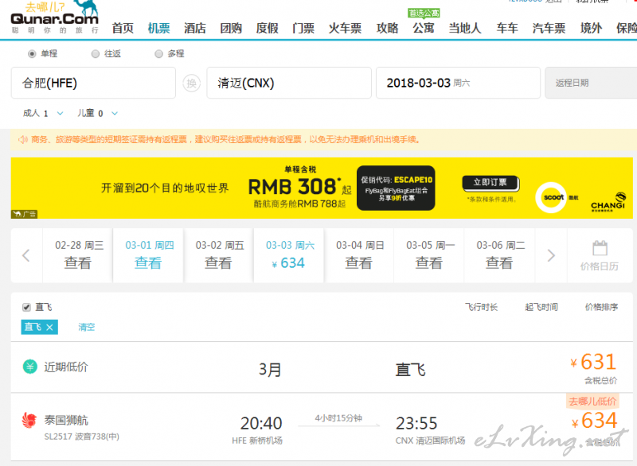637x466 pixels.
Task: Click the 2018-03-03 departure date field
Action: (x=459, y=83)
